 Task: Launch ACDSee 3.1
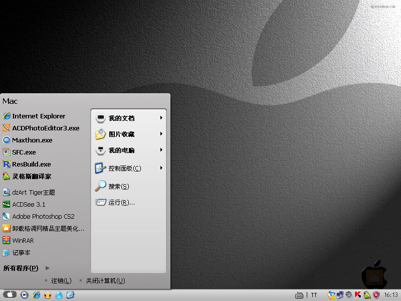24,205
